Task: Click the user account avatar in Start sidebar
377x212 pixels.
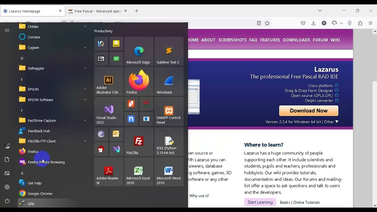Action: pos(7,145)
